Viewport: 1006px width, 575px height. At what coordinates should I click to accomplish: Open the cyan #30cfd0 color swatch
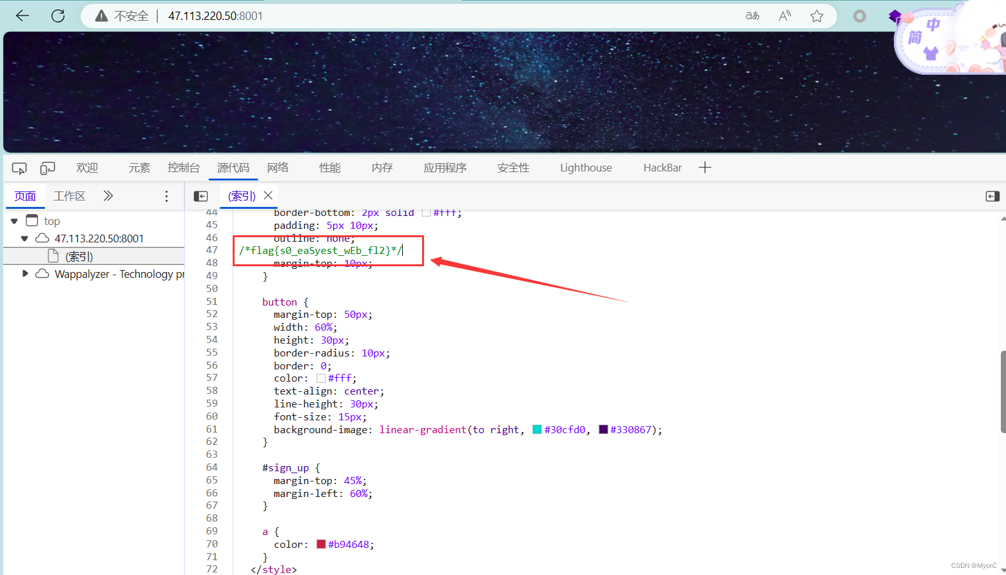(537, 429)
